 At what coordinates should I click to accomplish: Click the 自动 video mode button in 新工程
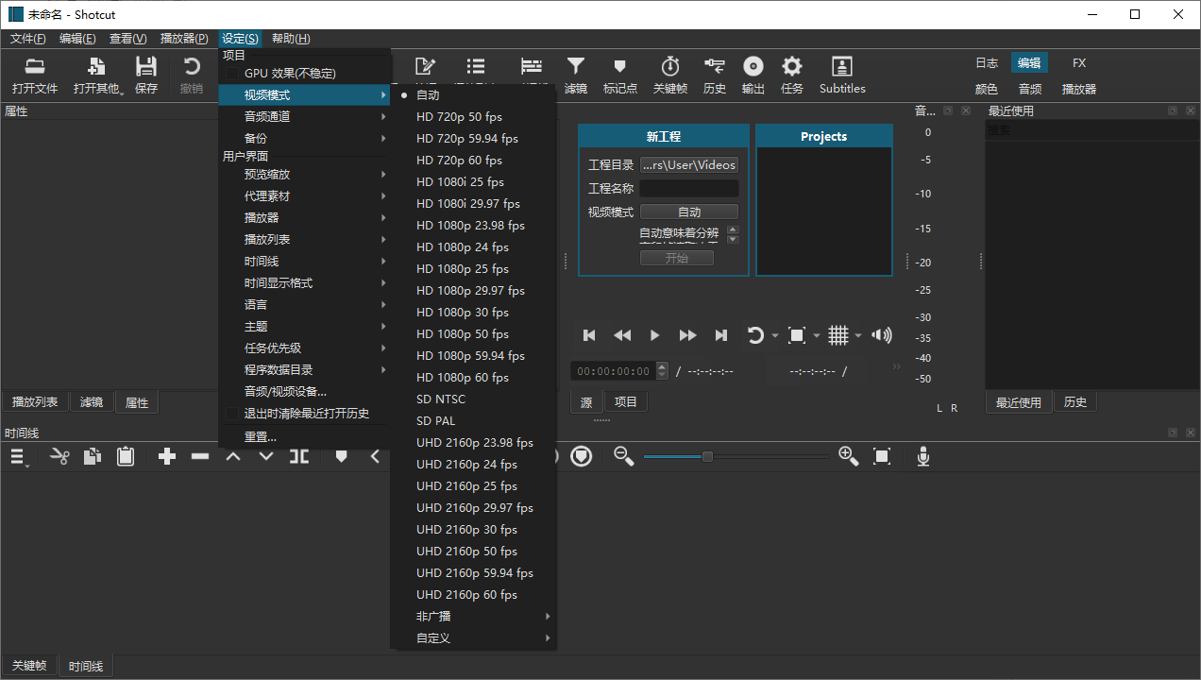[x=689, y=212]
